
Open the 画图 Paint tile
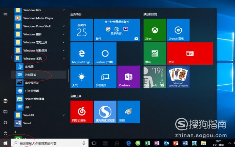click(x=129, y=112)
